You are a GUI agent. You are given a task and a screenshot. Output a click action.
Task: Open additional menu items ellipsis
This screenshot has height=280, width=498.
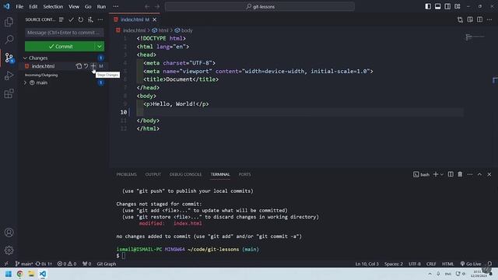(x=116, y=6)
